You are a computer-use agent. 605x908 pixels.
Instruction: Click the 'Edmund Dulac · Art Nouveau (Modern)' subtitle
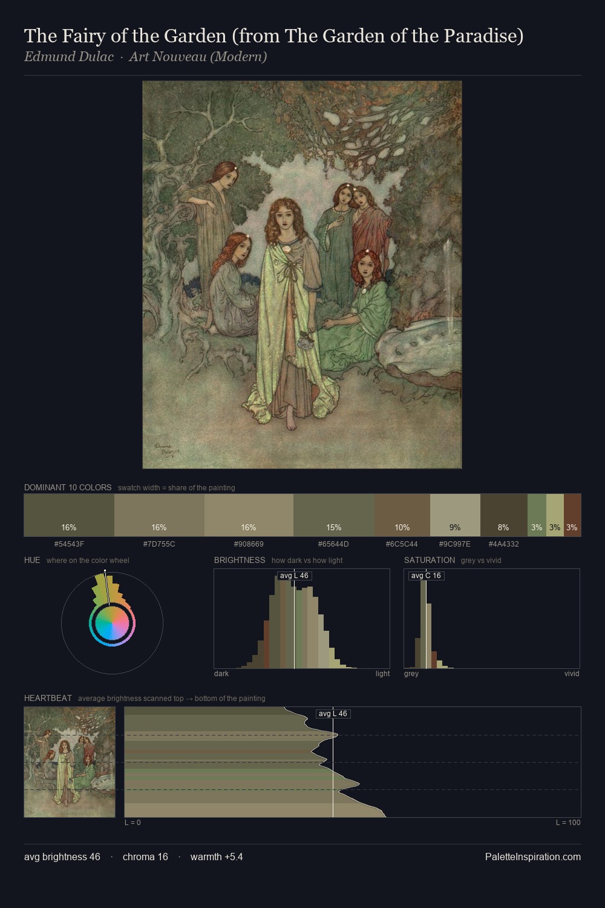coord(145,57)
